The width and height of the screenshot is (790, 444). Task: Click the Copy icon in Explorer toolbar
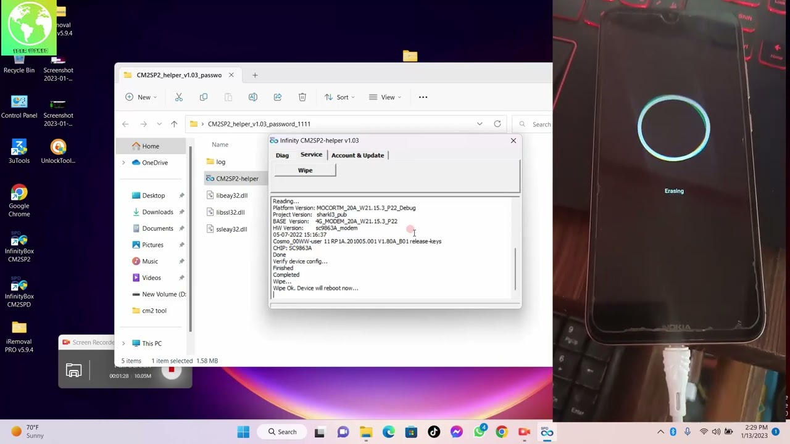click(204, 97)
